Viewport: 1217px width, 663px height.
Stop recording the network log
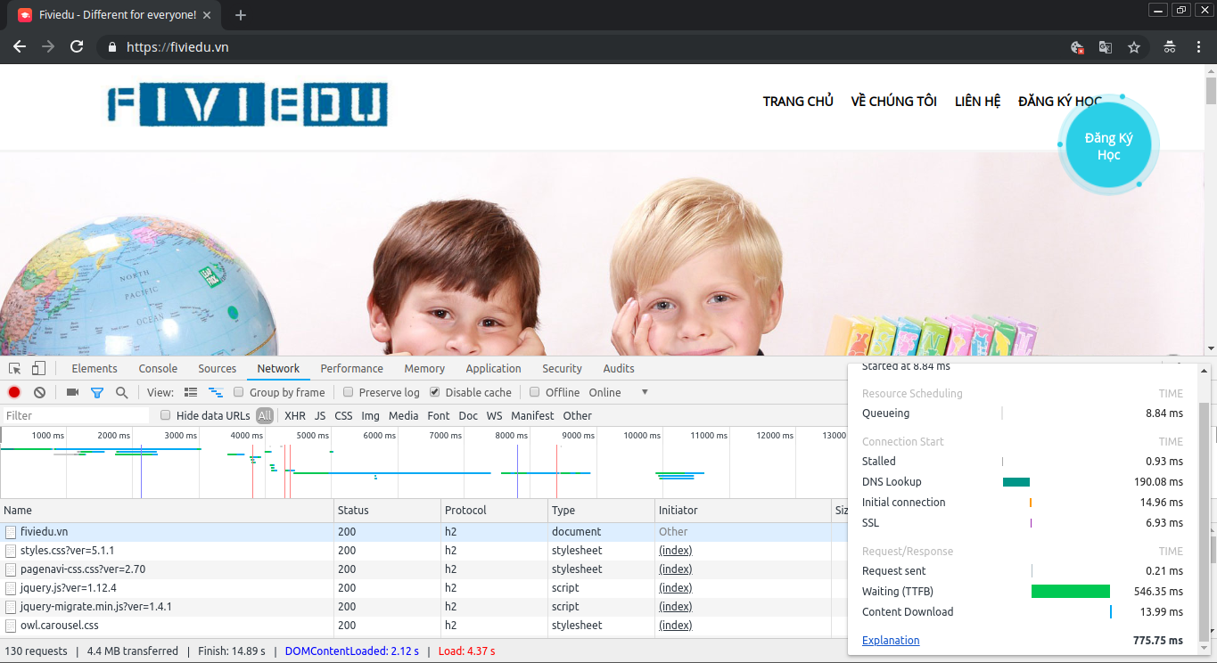click(x=14, y=392)
